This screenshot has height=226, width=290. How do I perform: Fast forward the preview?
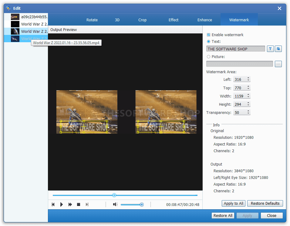point(70,204)
